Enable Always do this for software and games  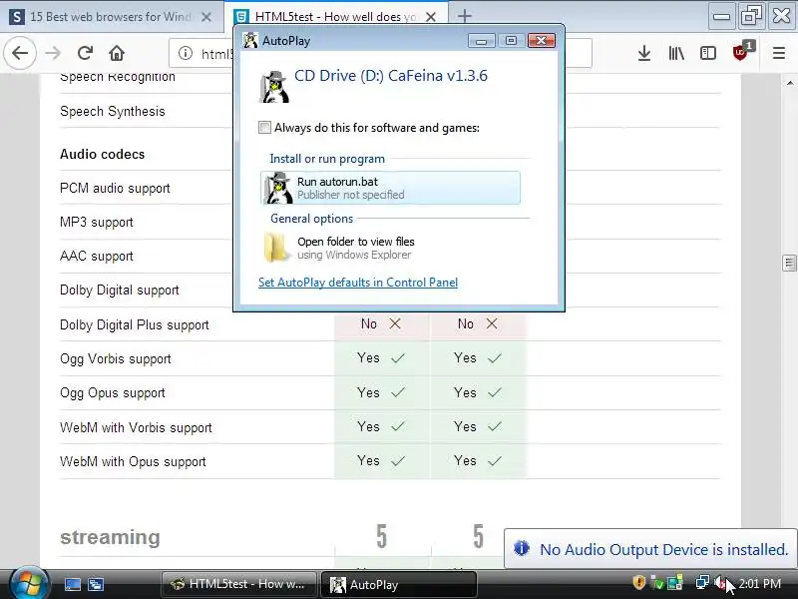point(264,128)
